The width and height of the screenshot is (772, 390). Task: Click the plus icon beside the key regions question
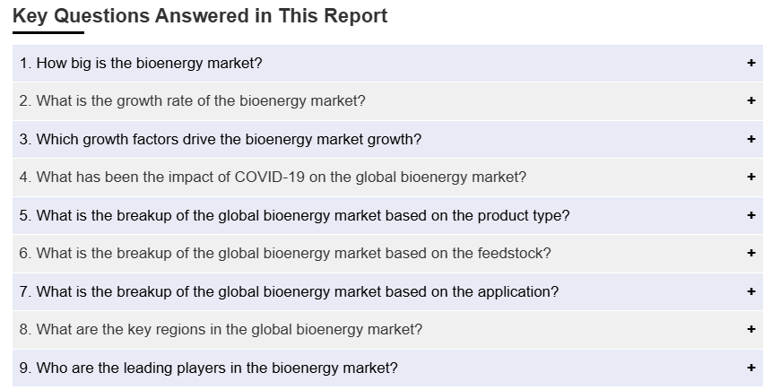(751, 329)
